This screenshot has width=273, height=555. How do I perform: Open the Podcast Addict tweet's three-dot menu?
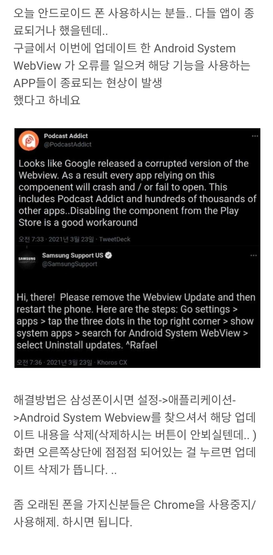(x=255, y=136)
